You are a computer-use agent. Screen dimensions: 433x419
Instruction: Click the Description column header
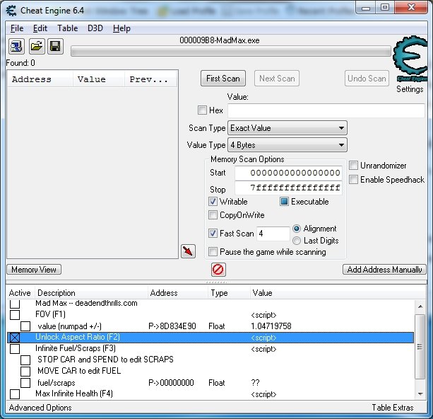point(91,293)
